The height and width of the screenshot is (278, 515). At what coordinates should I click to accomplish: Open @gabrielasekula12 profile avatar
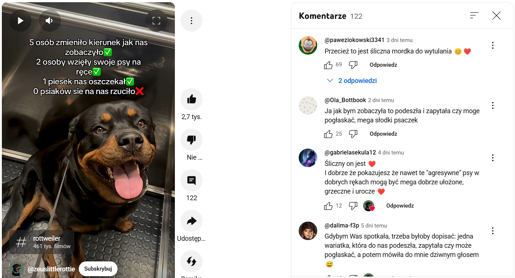click(x=308, y=158)
